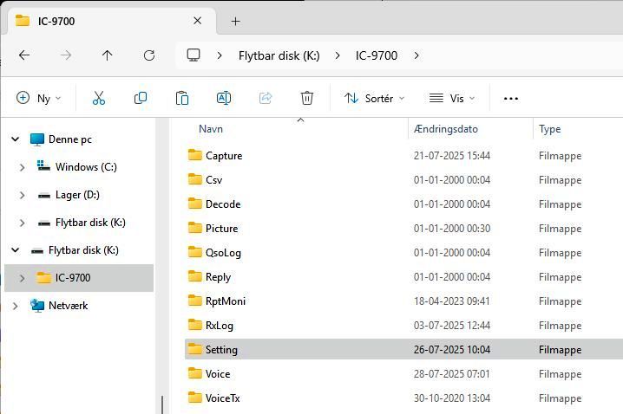Click date 01-01-2000 00:30
Image resolution: width=623 pixels, height=414 pixels.
tap(452, 229)
